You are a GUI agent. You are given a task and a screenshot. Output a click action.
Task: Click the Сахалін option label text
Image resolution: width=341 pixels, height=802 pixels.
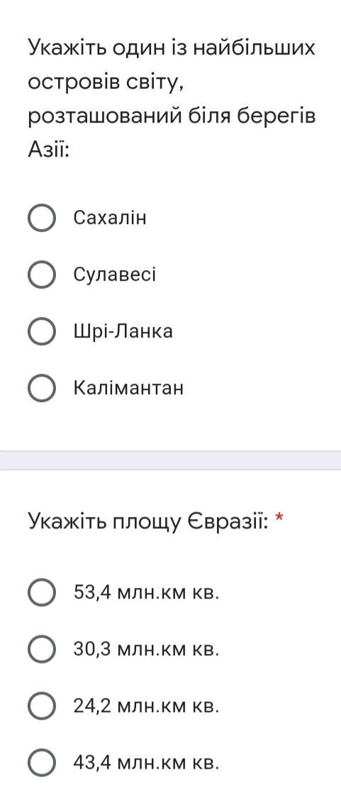coord(110,218)
